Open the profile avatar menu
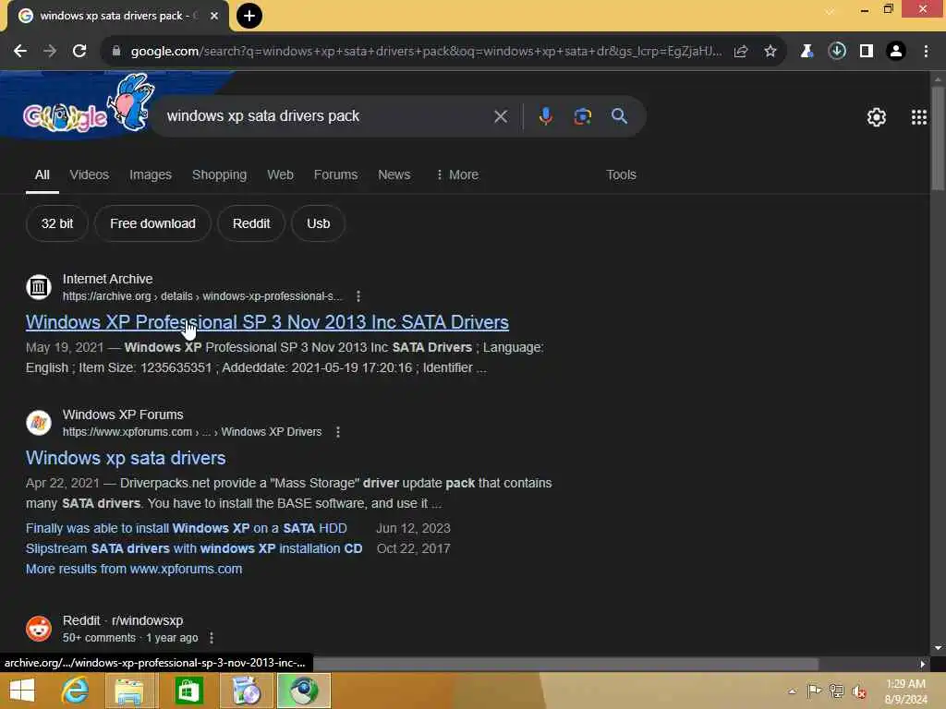 click(896, 52)
